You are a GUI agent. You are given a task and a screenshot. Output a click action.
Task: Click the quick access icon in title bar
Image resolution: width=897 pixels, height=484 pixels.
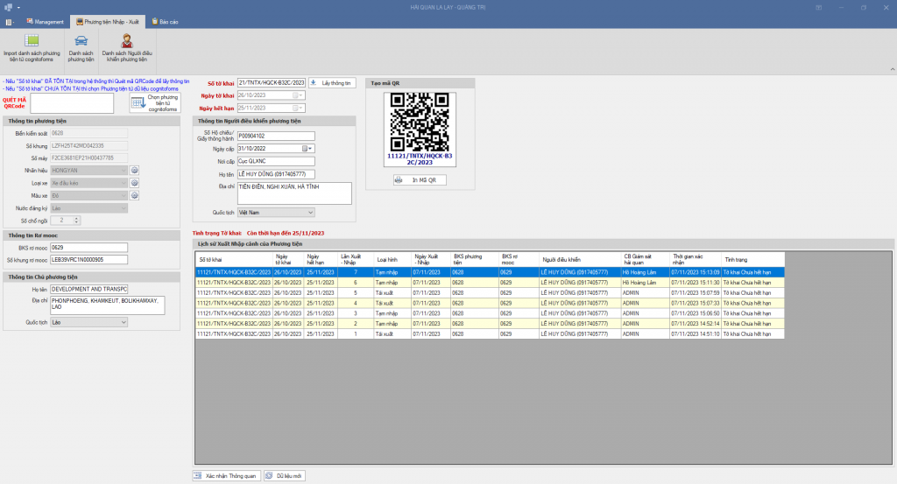[9, 7]
